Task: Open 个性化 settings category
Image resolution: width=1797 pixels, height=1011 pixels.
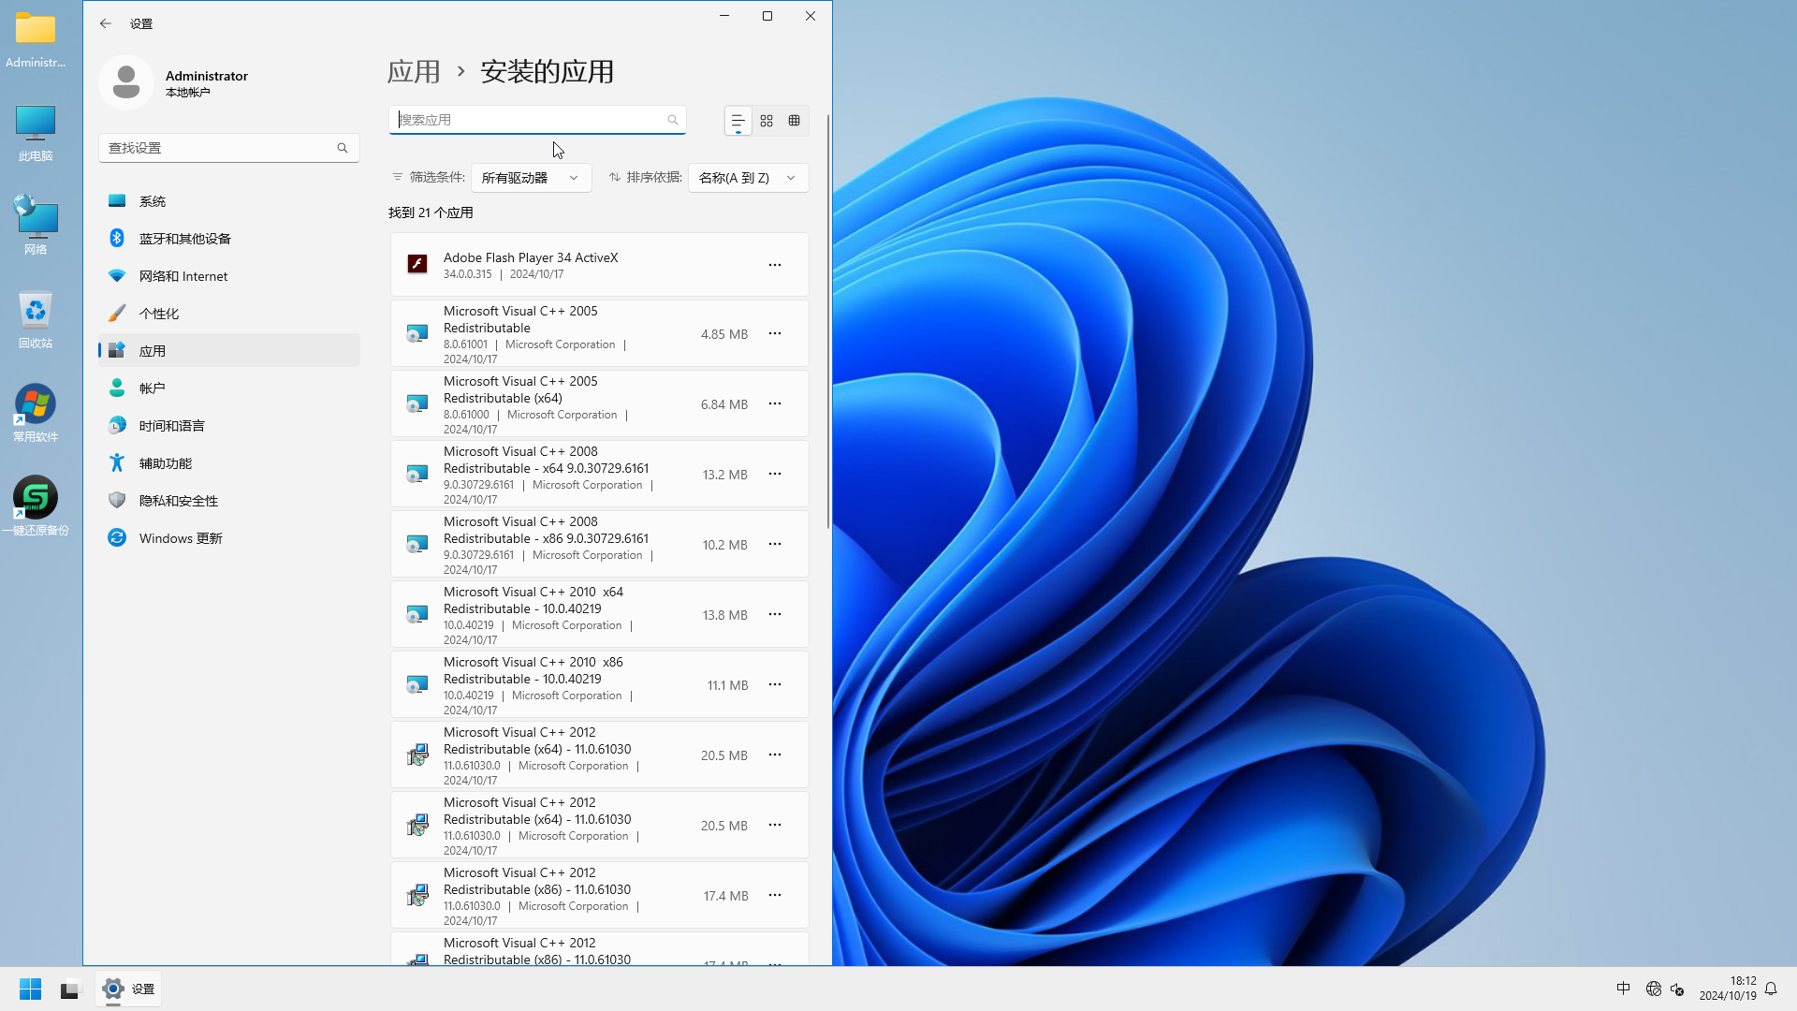Action: click(229, 314)
